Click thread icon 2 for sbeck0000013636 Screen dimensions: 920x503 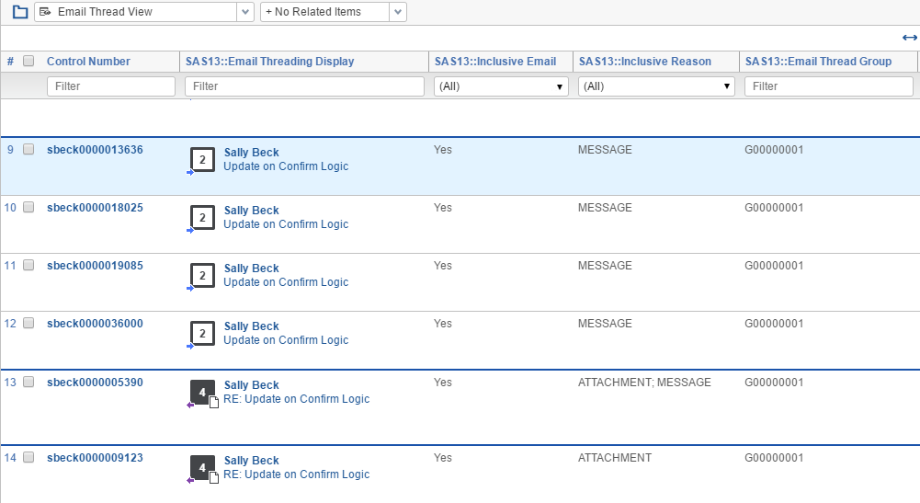tap(202, 160)
